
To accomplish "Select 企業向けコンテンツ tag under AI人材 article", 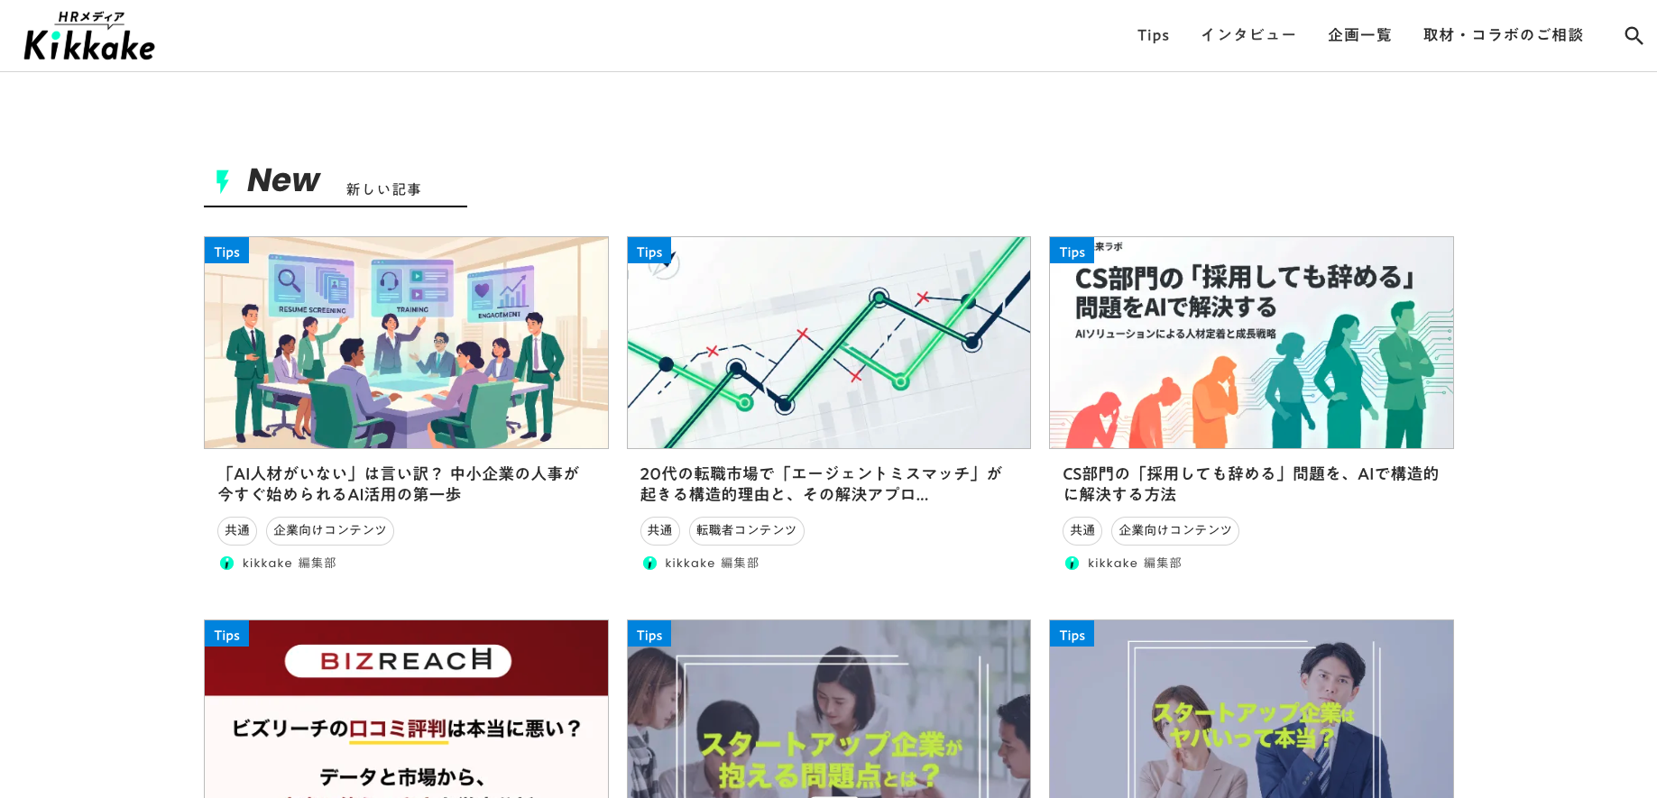I will coord(330,530).
